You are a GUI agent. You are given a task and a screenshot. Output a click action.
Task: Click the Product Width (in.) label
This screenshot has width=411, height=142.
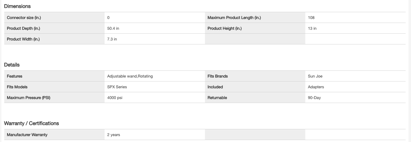(x=23, y=39)
